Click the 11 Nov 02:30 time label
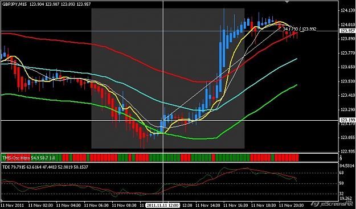The height and width of the screenshot is (209, 356). coord(40,205)
